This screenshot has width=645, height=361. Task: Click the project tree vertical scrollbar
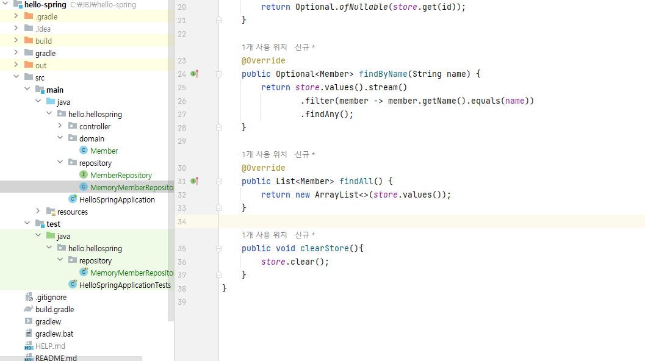point(171,160)
